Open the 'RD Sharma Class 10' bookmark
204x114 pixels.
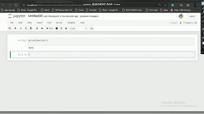coord(62,10)
